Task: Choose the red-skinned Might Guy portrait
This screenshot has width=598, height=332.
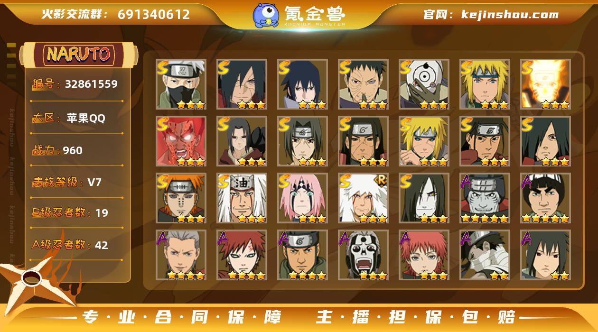Action: pyautogui.click(x=181, y=141)
